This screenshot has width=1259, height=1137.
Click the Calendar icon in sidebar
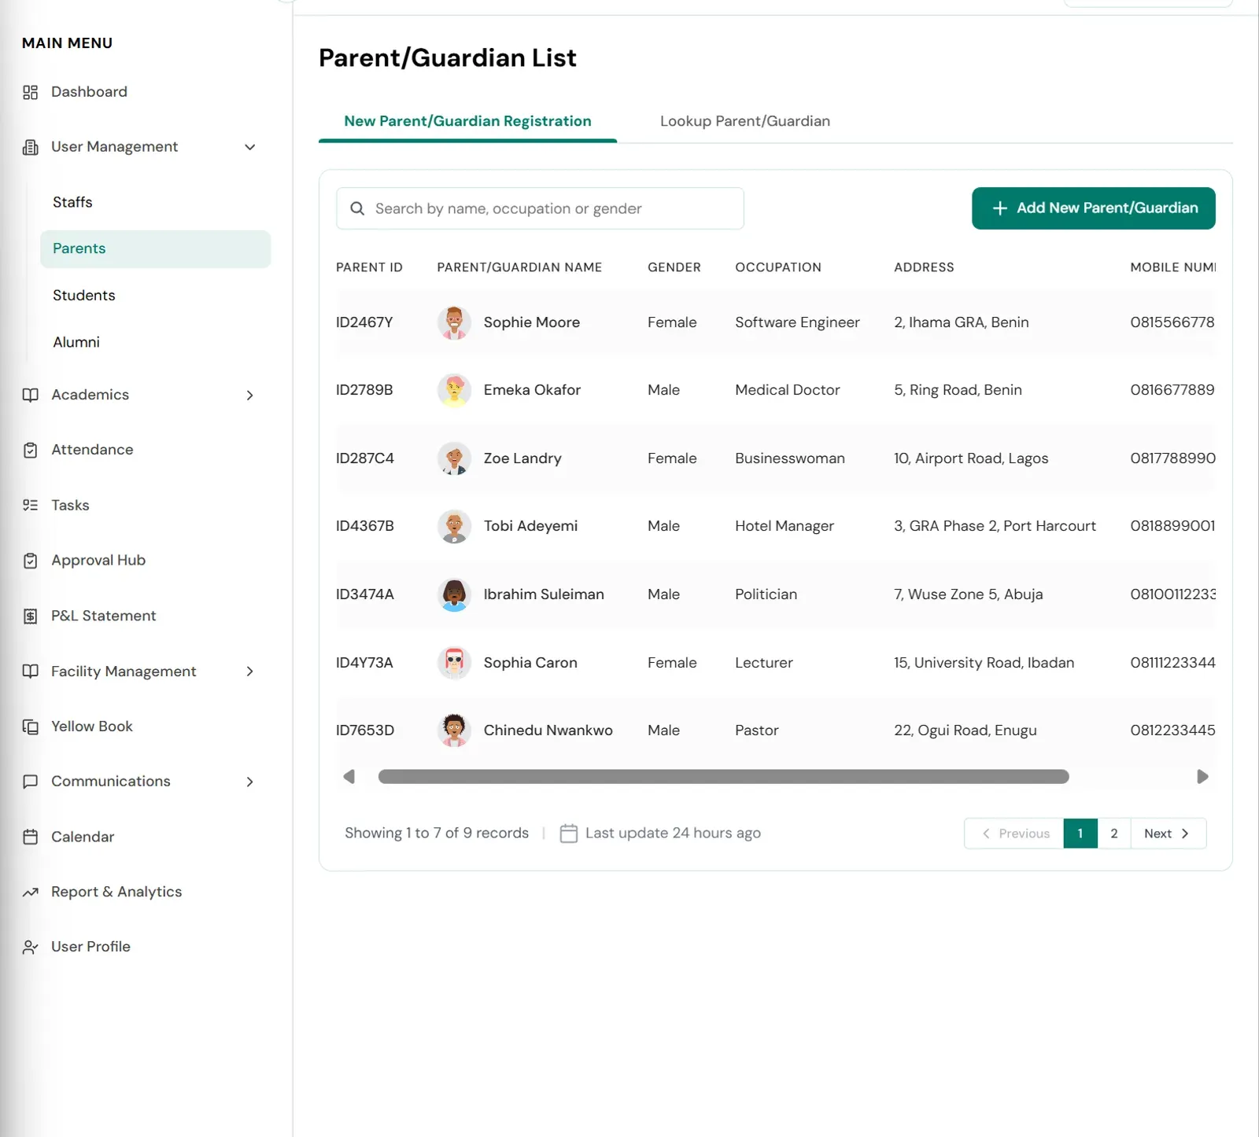click(30, 837)
